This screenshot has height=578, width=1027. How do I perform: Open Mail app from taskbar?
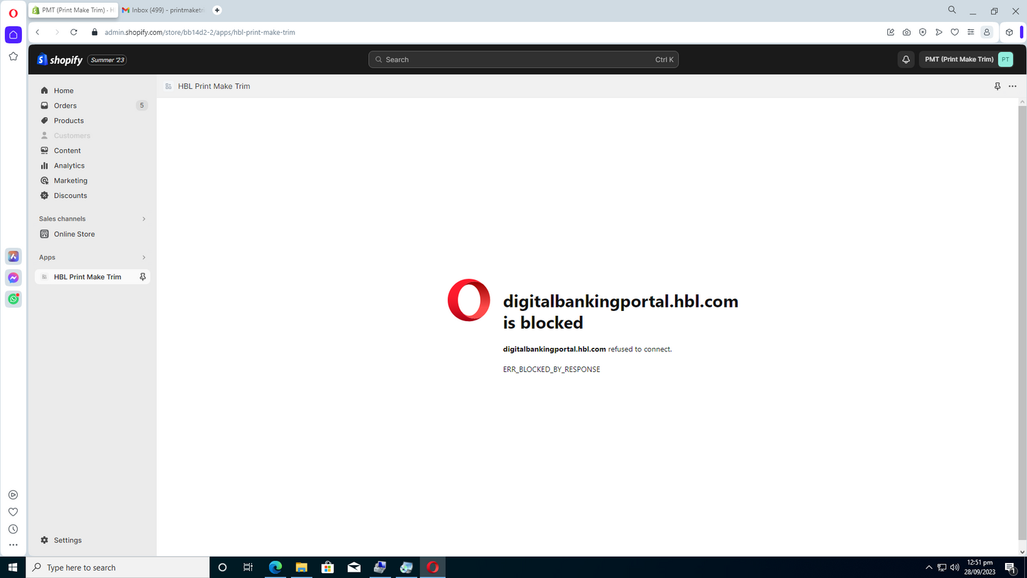tap(354, 567)
